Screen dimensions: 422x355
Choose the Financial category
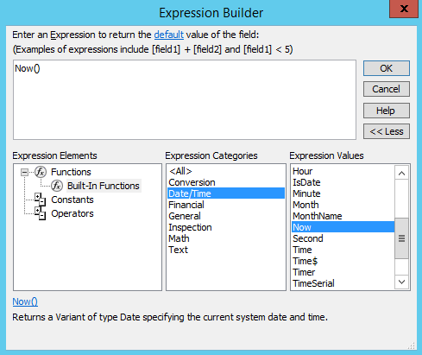coord(226,205)
